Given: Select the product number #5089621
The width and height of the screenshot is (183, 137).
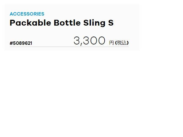Looking at the screenshot, I should tap(21, 43).
